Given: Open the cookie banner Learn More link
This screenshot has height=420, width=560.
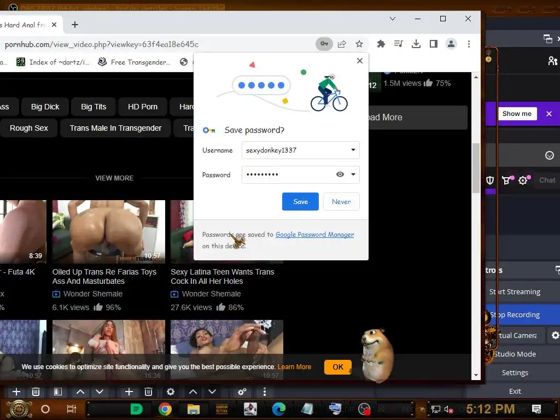Looking at the screenshot, I should [x=294, y=367].
